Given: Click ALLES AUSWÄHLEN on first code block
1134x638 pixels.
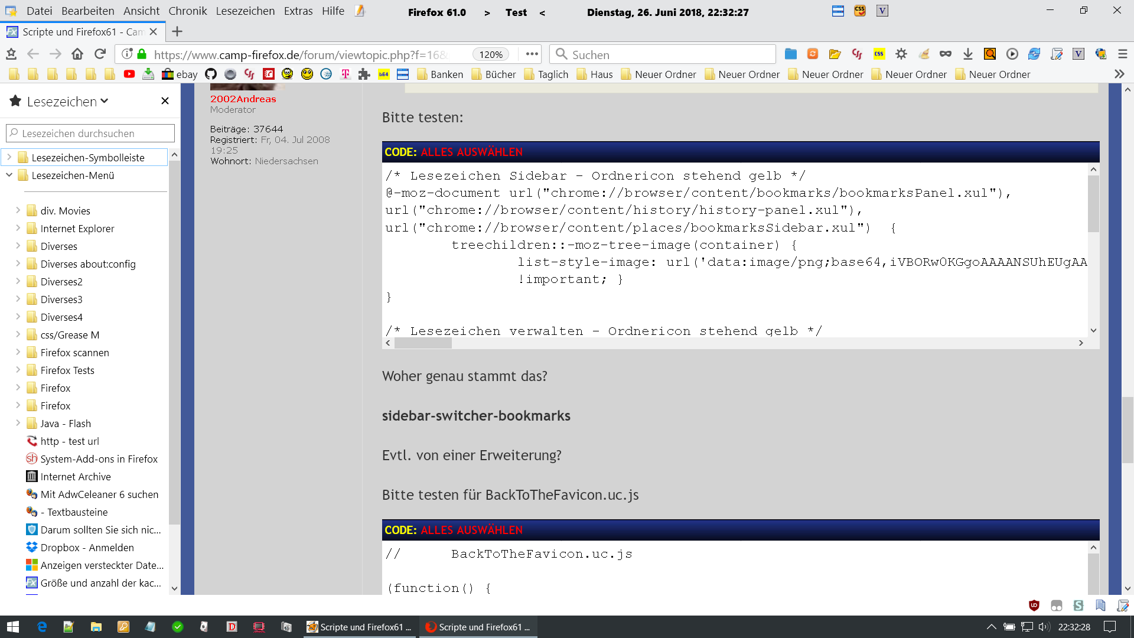Looking at the screenshot, I should (x=471, y=152).
